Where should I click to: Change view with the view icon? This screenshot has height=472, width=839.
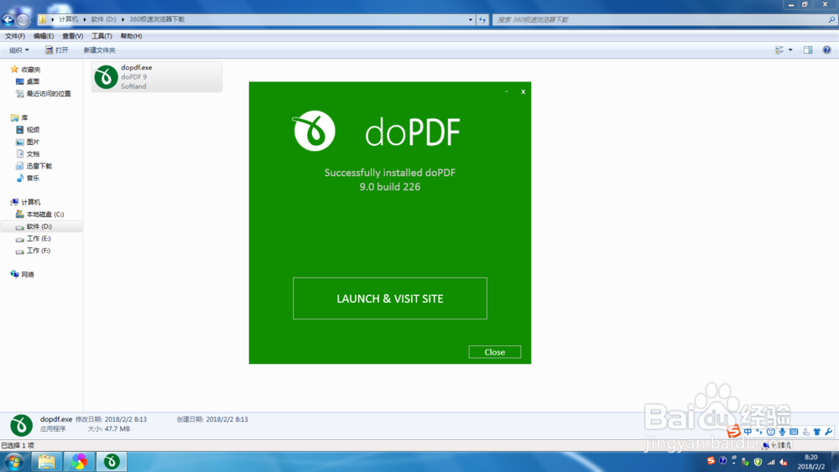pos(779,49)
